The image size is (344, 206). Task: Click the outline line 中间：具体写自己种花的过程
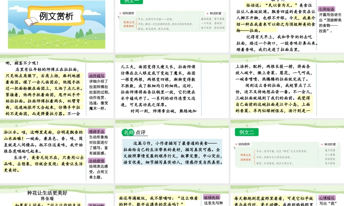[273, 157]
